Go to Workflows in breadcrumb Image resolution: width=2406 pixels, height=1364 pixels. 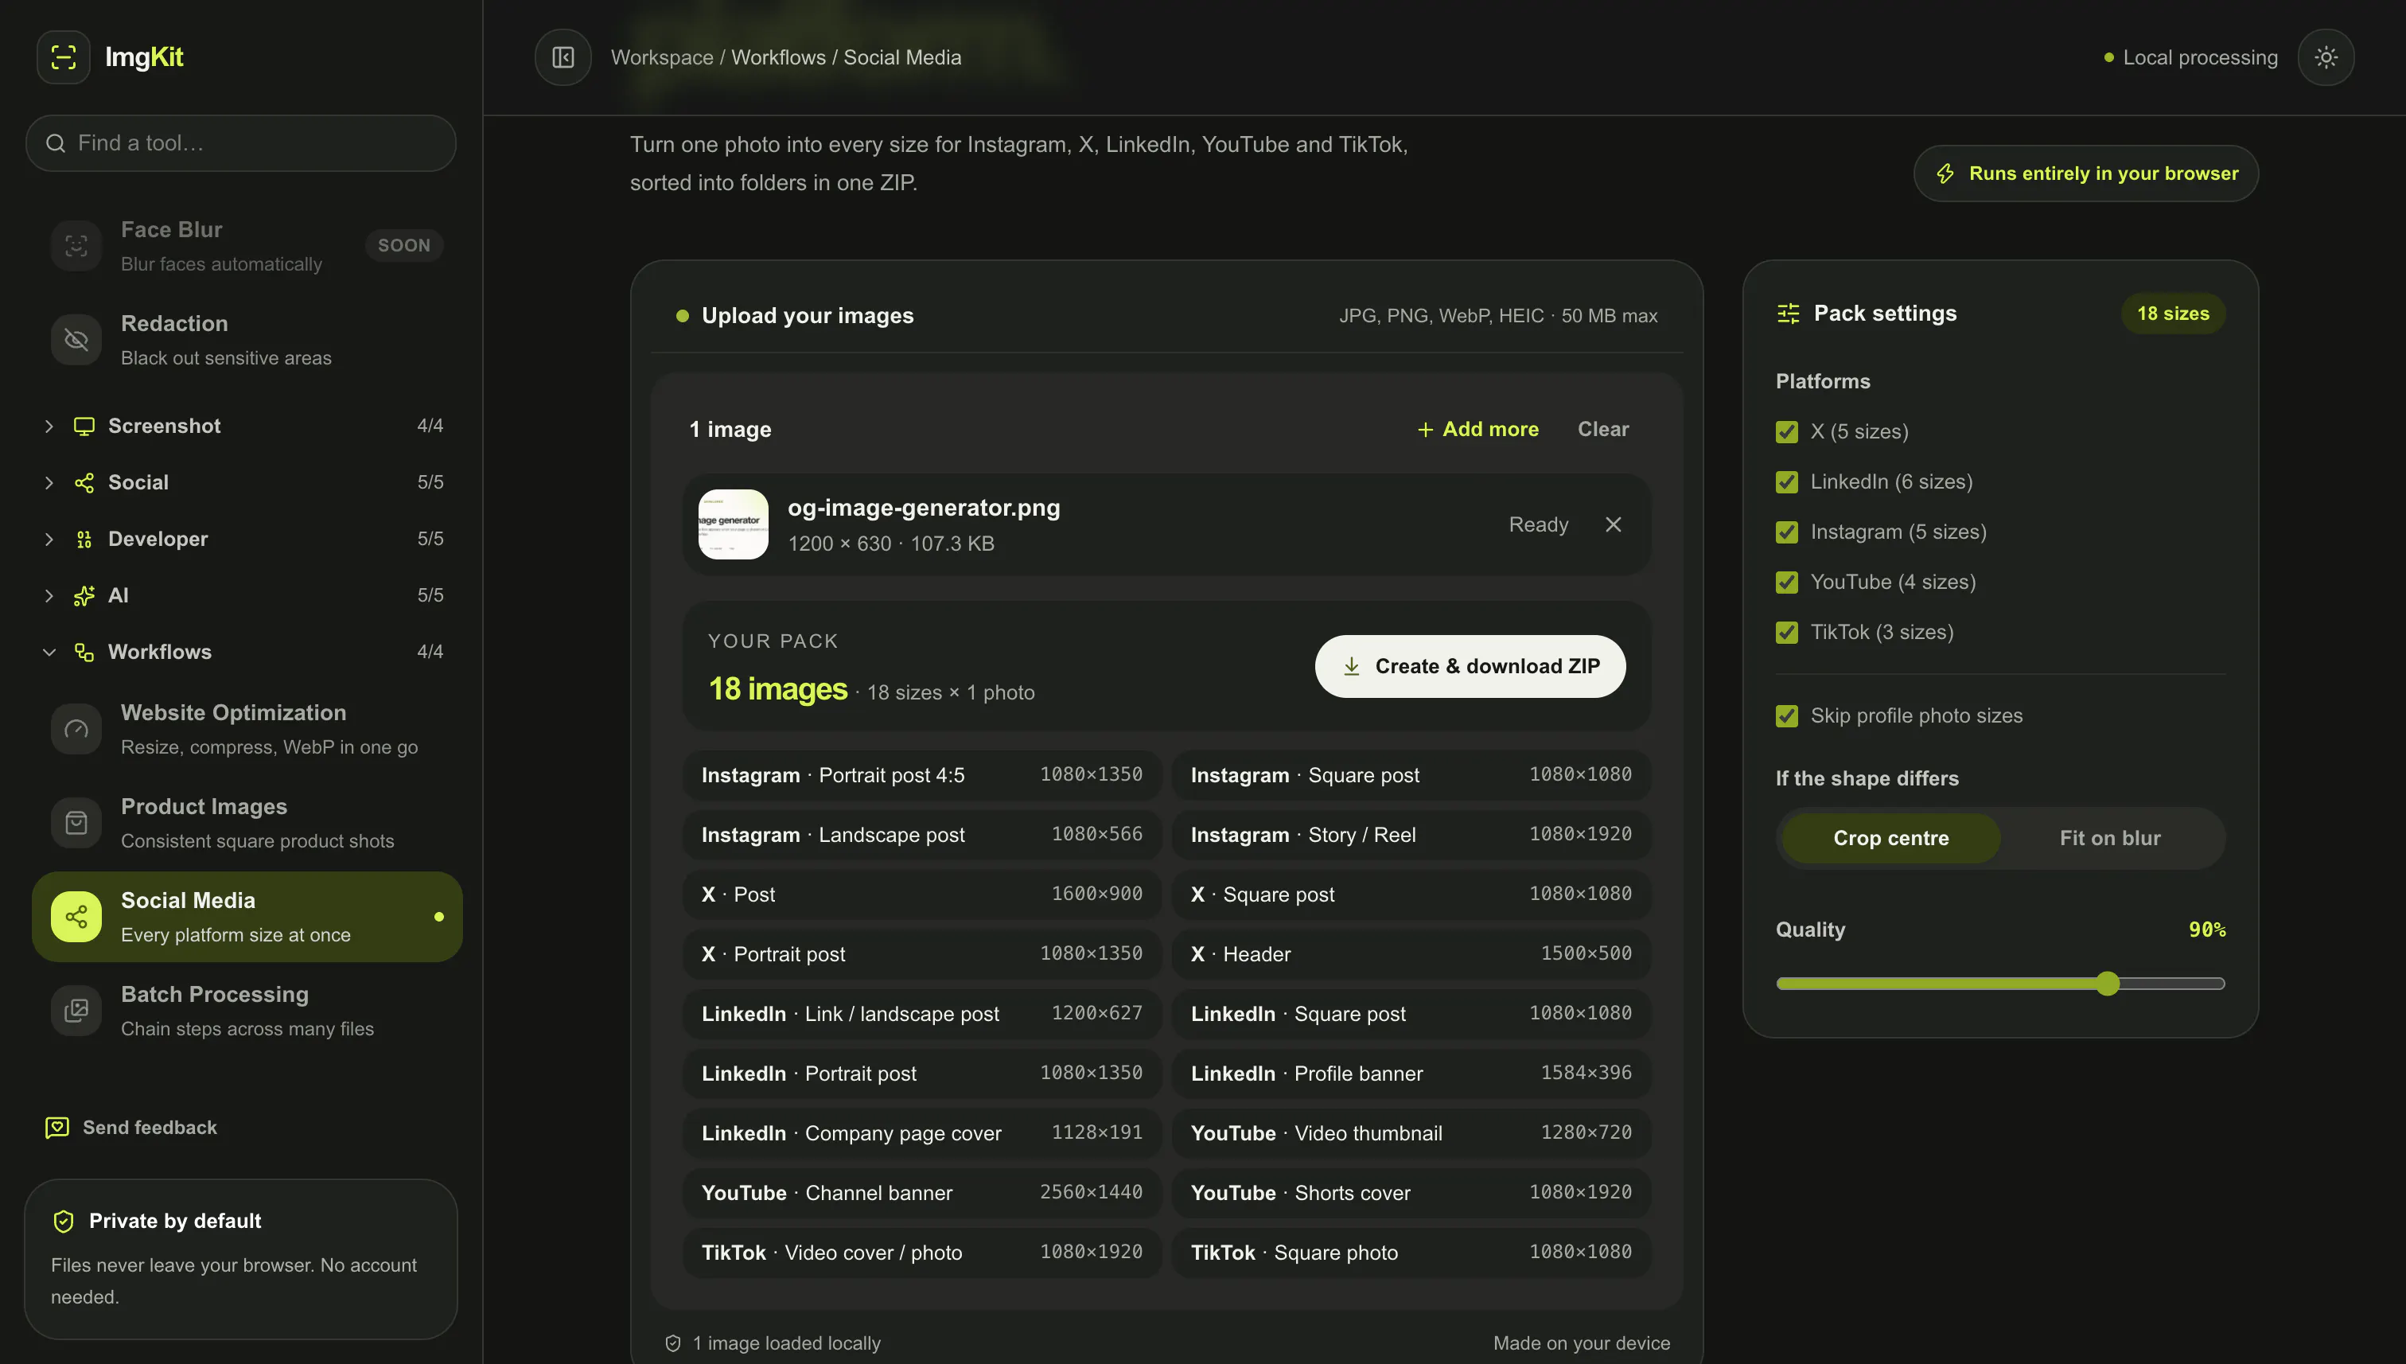click(778, 57)
